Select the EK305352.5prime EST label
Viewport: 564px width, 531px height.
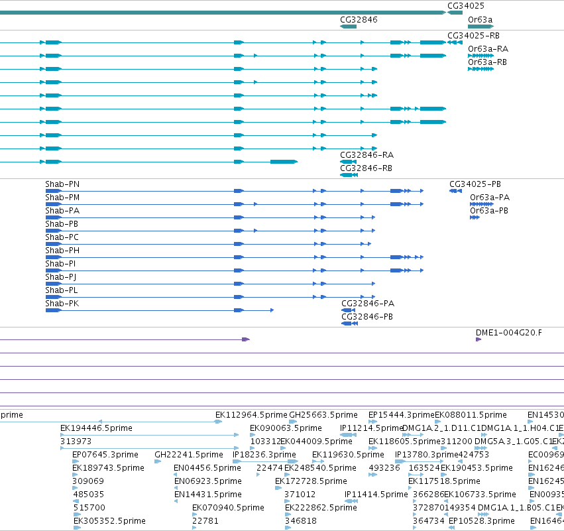[x=109, y=521]
